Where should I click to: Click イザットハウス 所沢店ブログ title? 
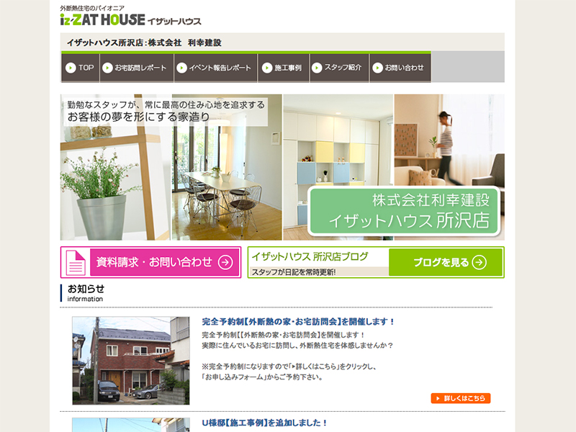point(310,256)
